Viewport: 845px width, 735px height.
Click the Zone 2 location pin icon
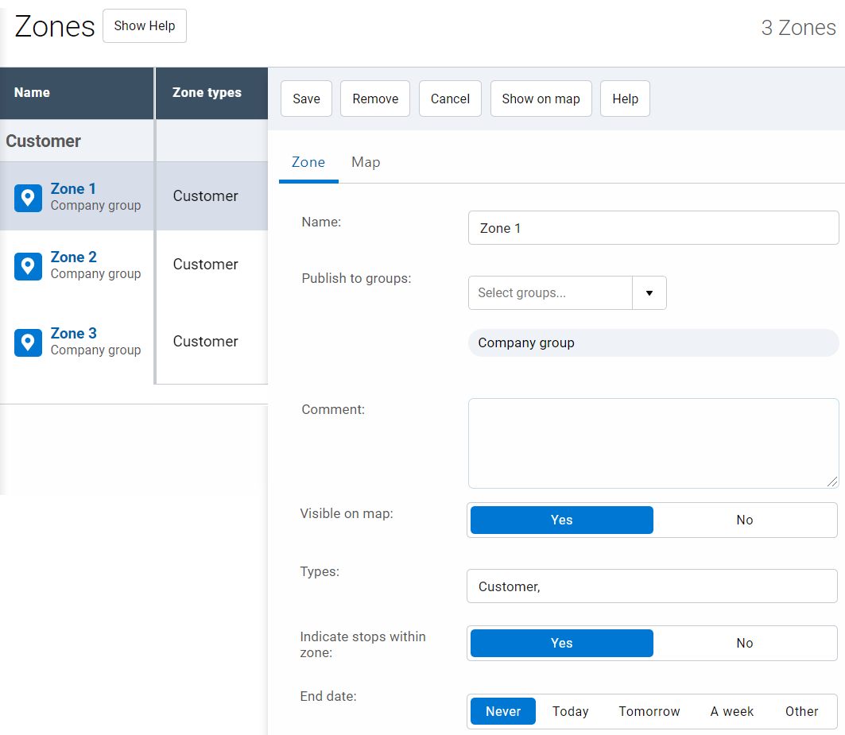point(28,266)
